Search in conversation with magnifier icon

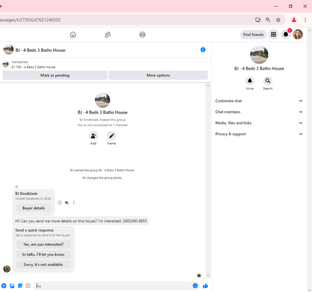(x=268, y=80)
